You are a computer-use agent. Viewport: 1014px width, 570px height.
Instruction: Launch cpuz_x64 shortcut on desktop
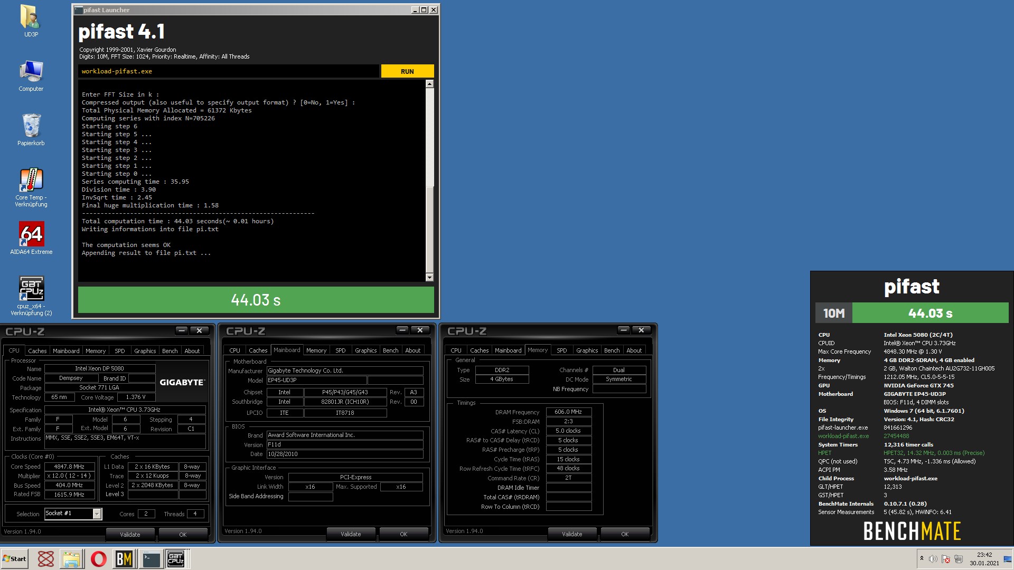(x=31, y=296)
